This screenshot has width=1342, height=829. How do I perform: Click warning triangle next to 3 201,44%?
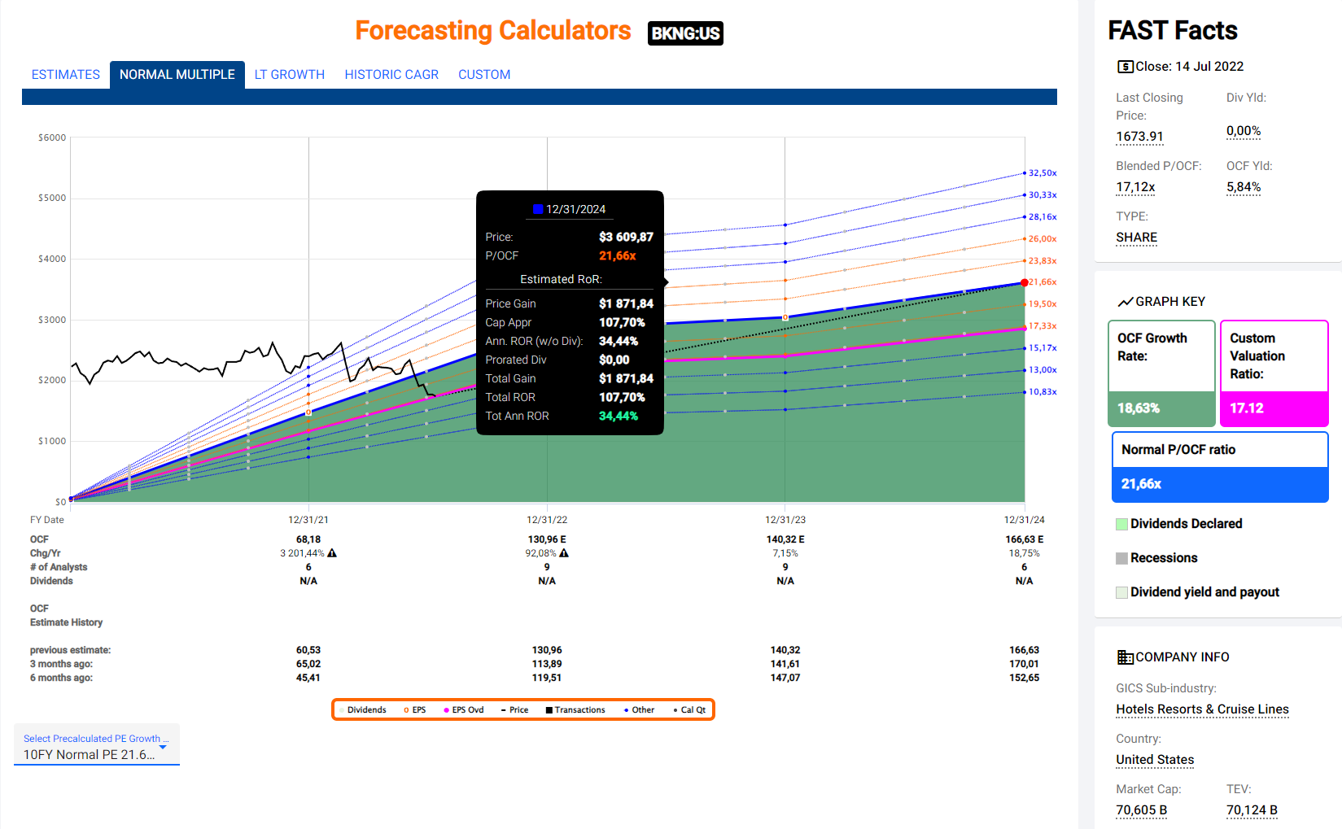coord(332,553)
